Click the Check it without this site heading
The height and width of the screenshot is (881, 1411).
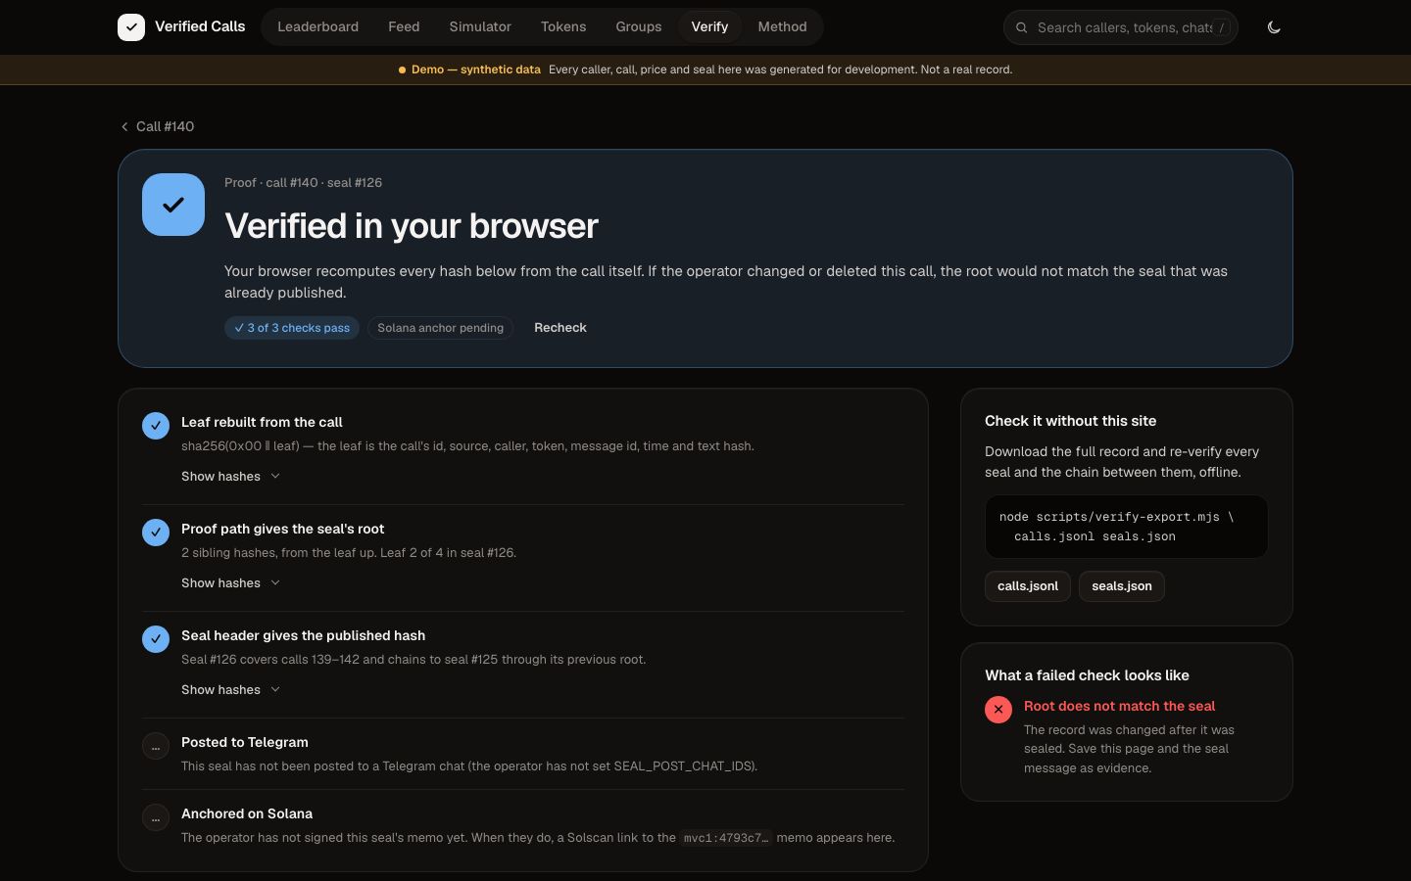click(1070, 421)
